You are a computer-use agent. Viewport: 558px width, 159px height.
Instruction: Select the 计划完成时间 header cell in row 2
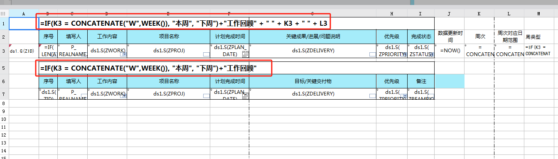(x=229, y=37)
